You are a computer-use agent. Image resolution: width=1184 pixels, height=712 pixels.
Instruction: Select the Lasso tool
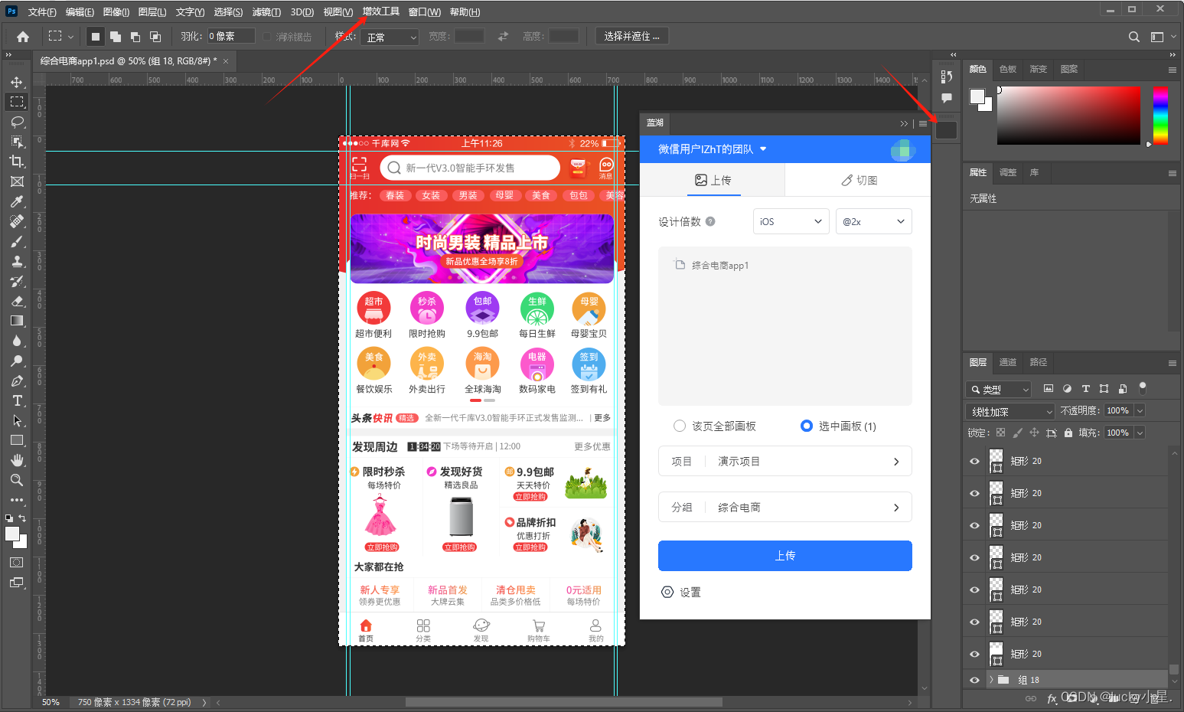tap(17, 122)
